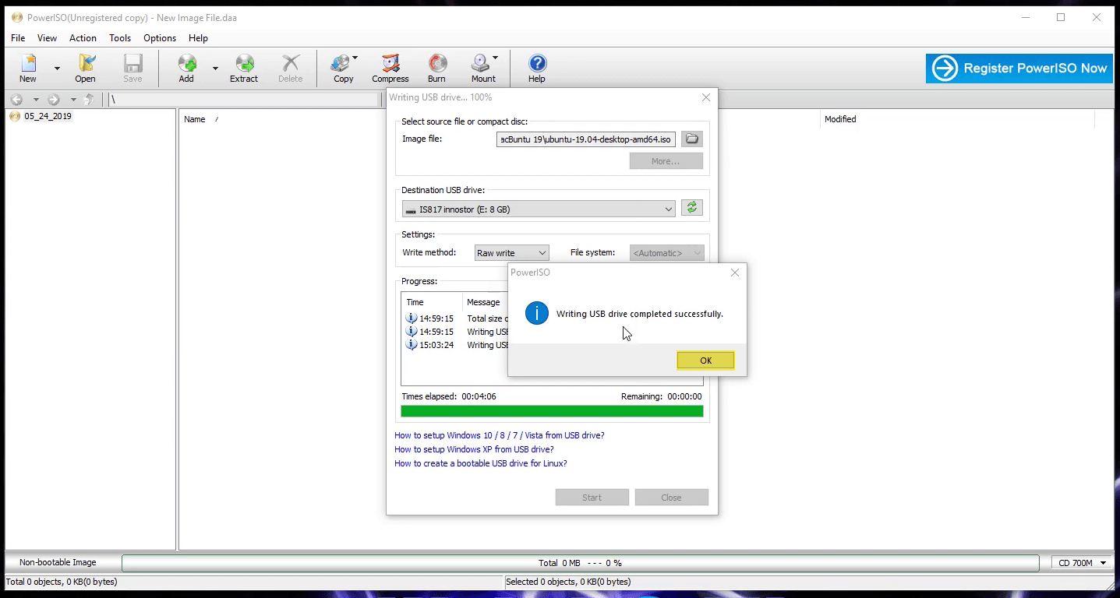Viewport: 1120px width, 598px height.
Task: Click the Selected 0 objects status text
Action: (568, 582)
